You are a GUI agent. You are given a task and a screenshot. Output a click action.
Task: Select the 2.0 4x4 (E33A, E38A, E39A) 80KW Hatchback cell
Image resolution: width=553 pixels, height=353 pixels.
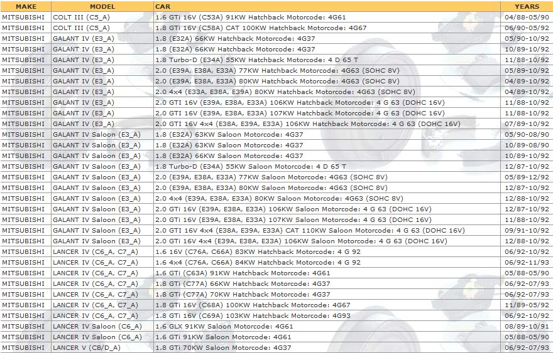coord(327,92)
